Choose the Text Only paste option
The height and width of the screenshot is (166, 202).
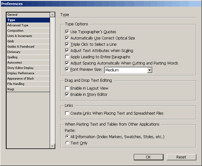(x=67, y=143)
